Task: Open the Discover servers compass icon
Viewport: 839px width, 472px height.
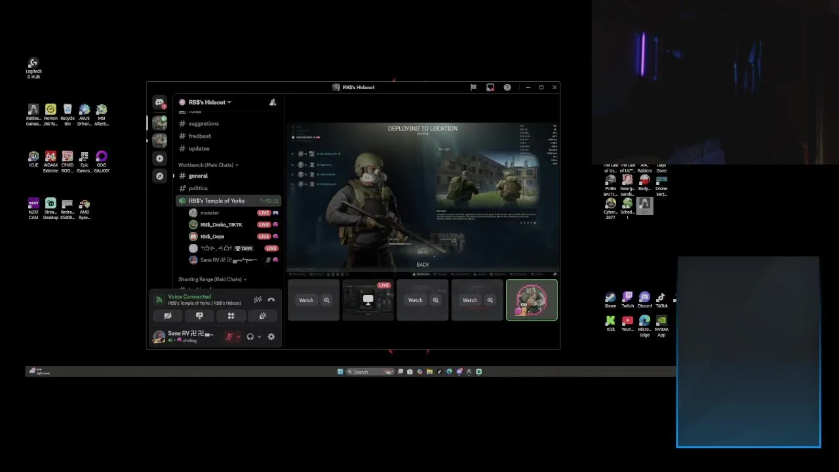Action: (159, 176)
